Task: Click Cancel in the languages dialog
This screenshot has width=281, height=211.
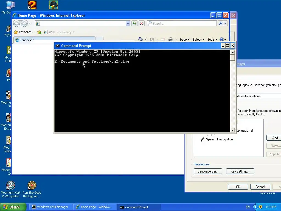Action: 260,187
